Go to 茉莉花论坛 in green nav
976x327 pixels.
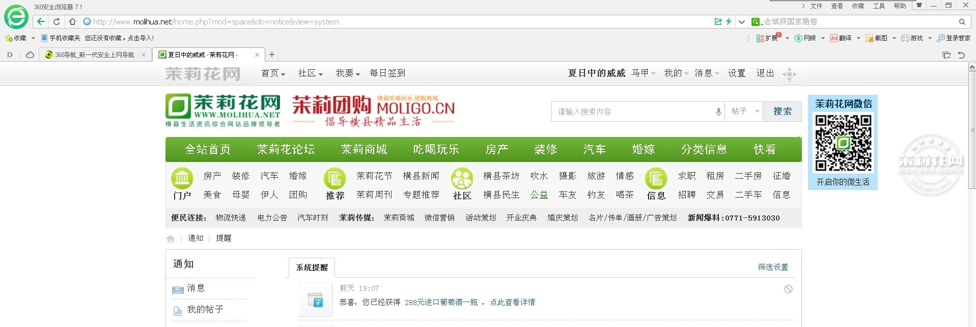point(286,149)
